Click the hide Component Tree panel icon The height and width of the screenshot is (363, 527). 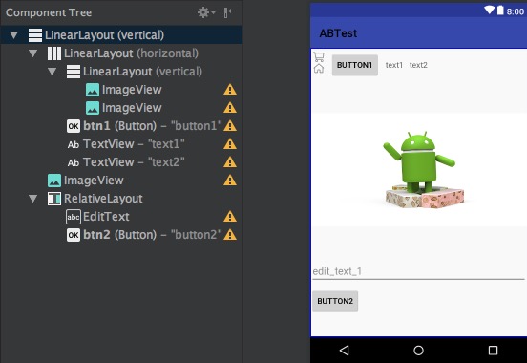[229, 12]
